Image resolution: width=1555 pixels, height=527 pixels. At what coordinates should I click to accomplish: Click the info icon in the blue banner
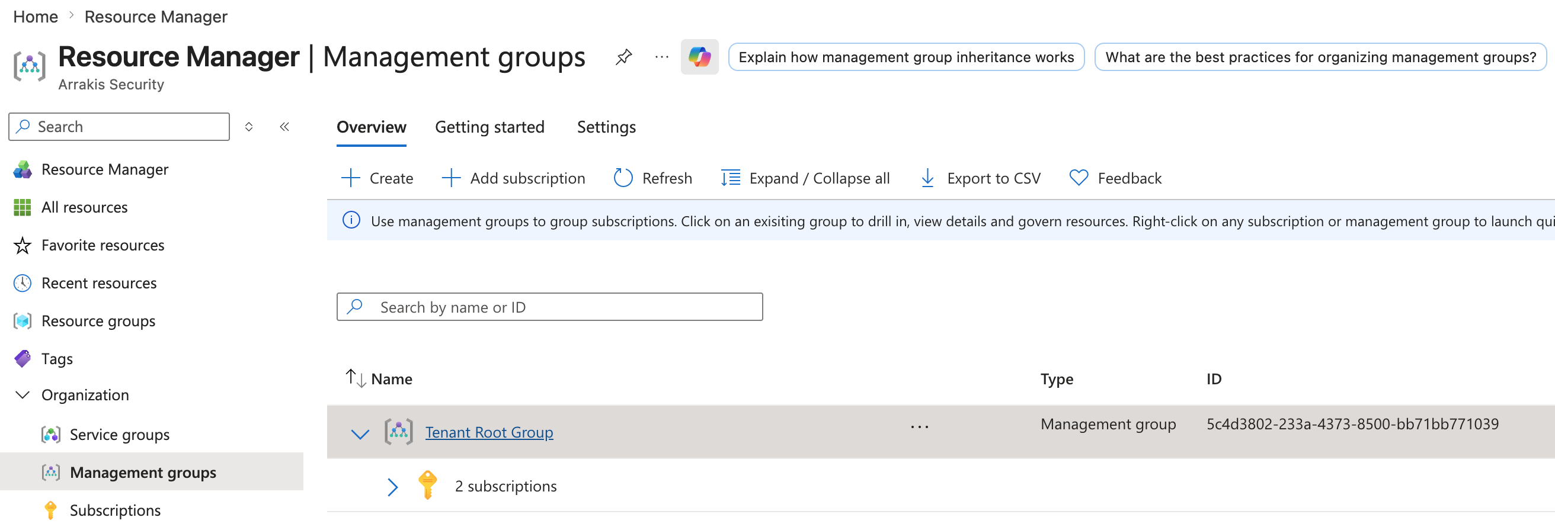351,221
